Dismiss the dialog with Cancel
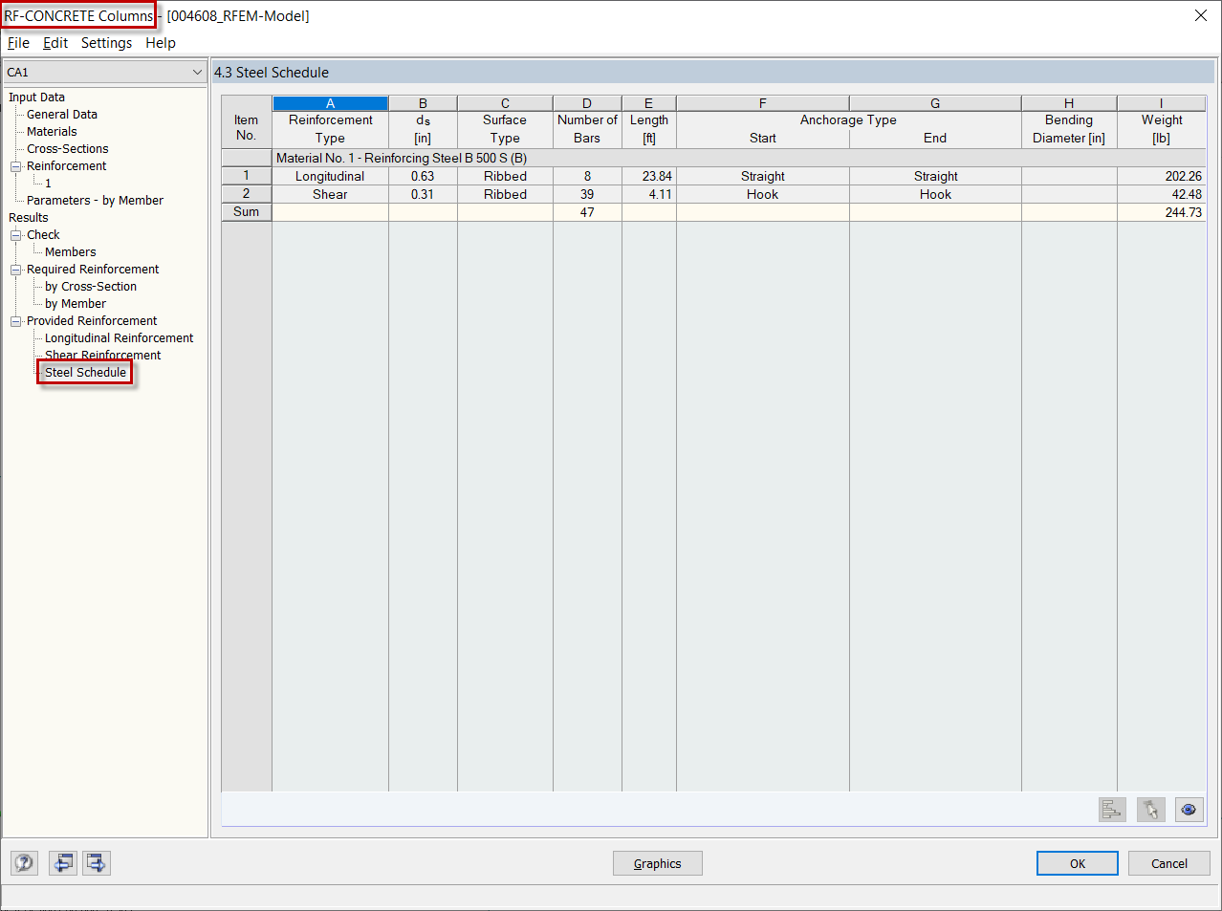 tap(1168, 862)
